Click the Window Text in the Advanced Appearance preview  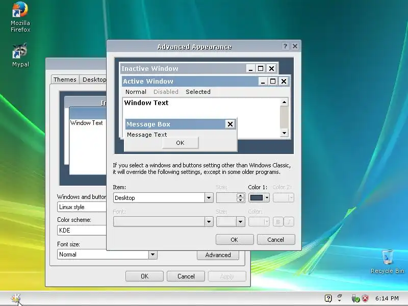click(x=146, y=103)
